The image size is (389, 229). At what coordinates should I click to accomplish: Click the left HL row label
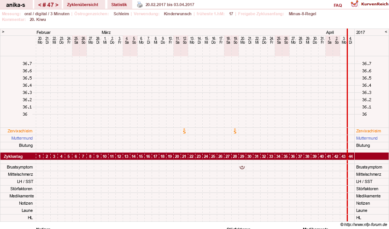pyautogui.click(x=30, y=218)
